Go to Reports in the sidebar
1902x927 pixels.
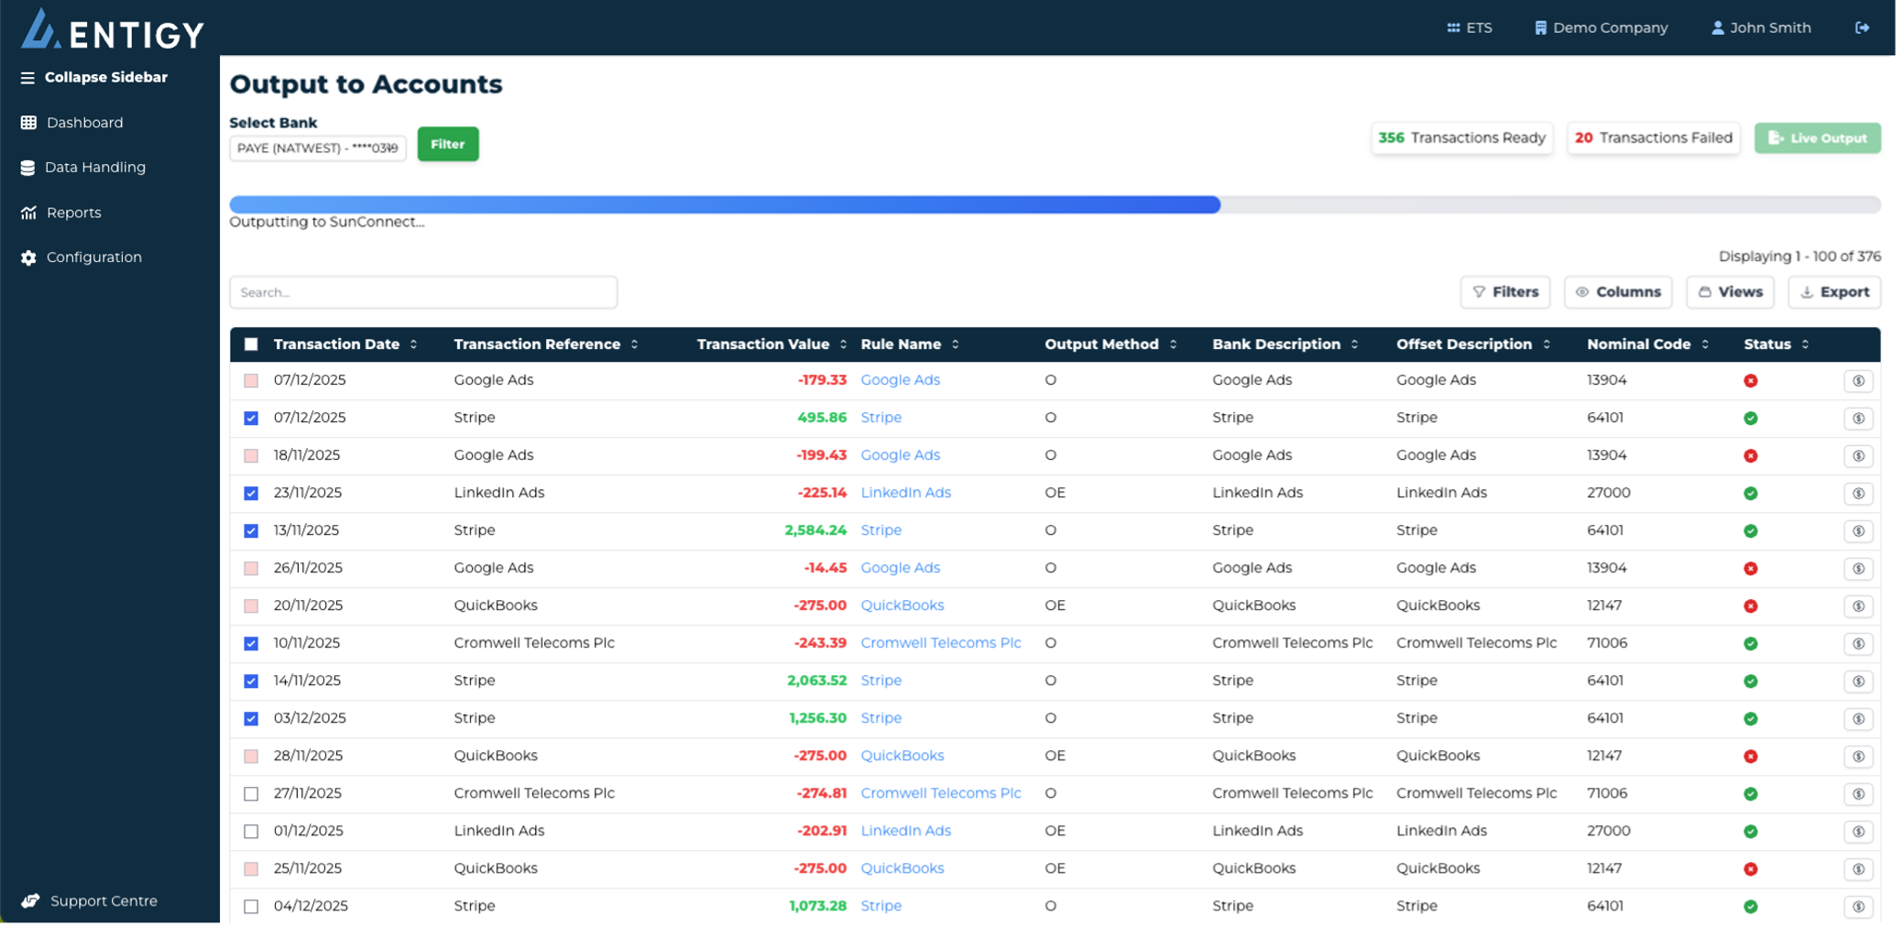(x=73, y=213)
